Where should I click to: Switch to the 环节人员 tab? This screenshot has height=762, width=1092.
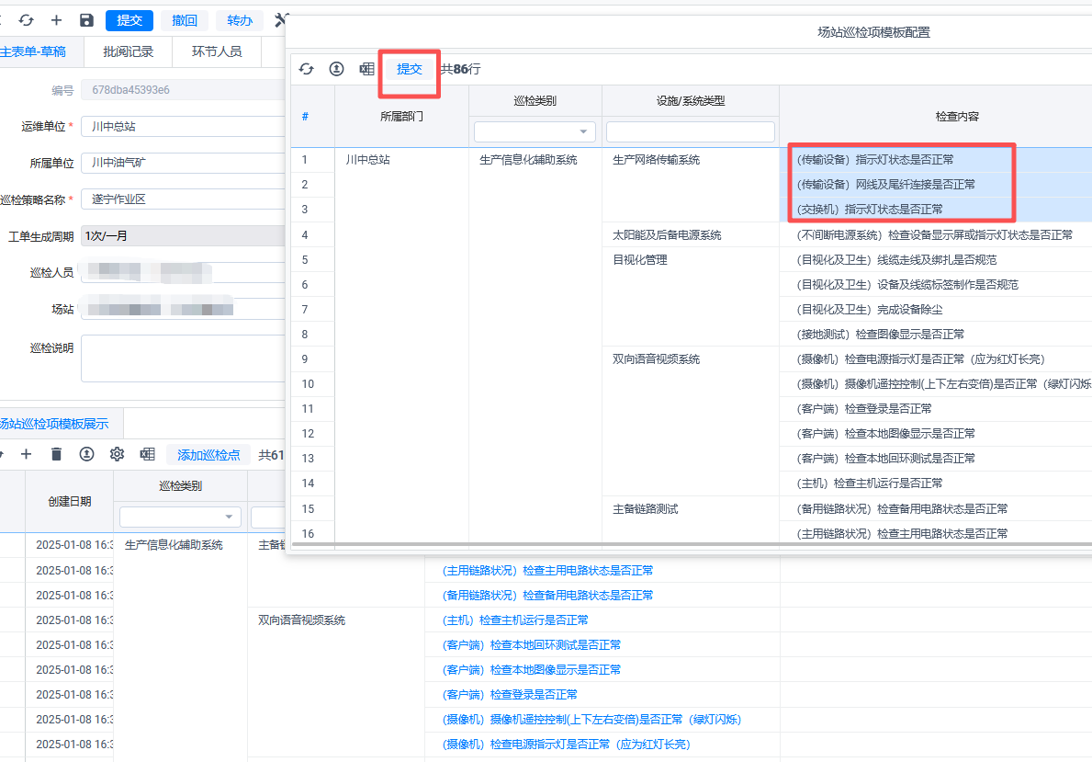217,51
